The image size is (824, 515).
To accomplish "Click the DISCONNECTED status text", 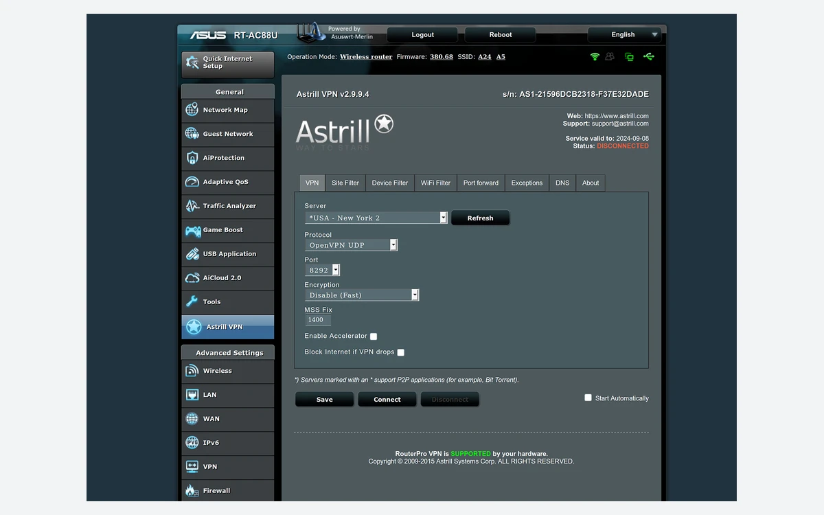I will (x=623, y=146).
